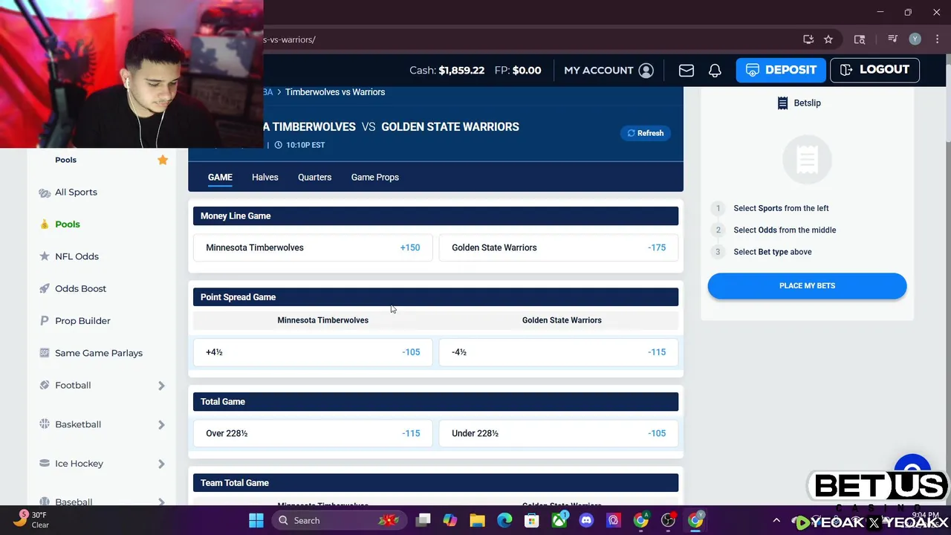Open Prop Builder in sidebar
Image resolution: width=951 pixels, height=535 pixels.
coord(82,321)
